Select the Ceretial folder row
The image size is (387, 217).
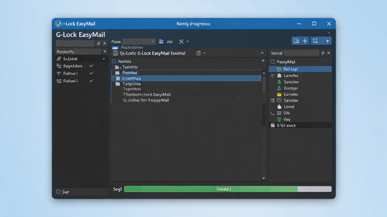pyautogui.click(x=186, y=73)
